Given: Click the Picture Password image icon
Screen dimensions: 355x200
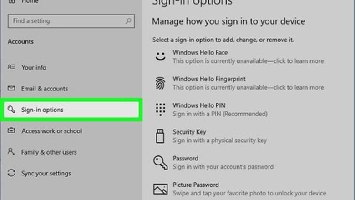Looking at the screenshot, I should (x=160, y=188).
